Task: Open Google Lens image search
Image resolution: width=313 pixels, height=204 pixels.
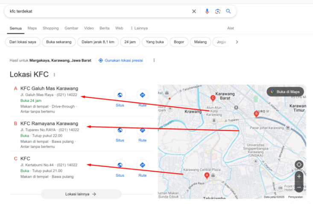Action: pyautogui.click(x=218, y=11)
